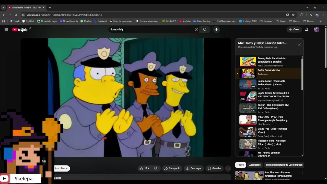Open the tab search dropdown arrow
327x184 pixels.
pyautogui.click(x=3, y=8)
